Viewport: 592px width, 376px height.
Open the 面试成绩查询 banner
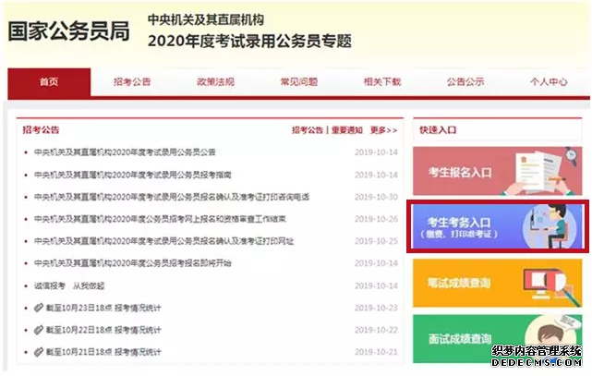click(498, 339)
